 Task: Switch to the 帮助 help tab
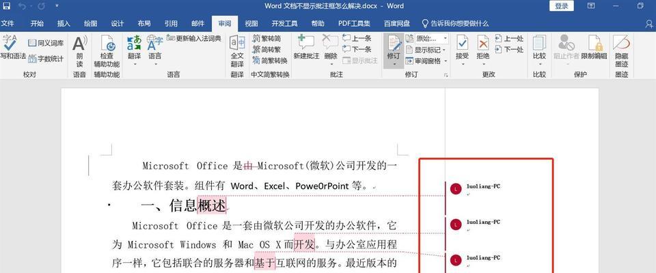tap(318, 23)
